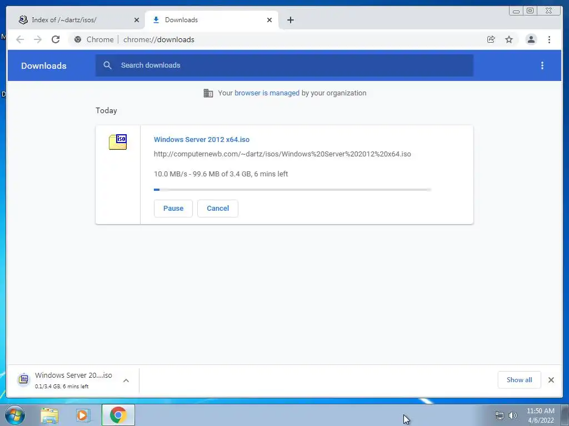Share this page via the share icon
Image resolution: width=569 pixels, height=426 pixels.
(x=491, y=39)
